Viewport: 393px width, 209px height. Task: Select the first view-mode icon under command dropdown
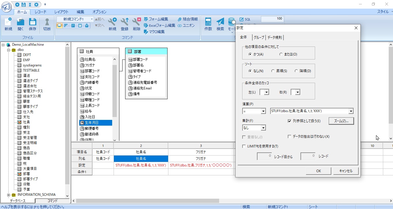(59, 26)
